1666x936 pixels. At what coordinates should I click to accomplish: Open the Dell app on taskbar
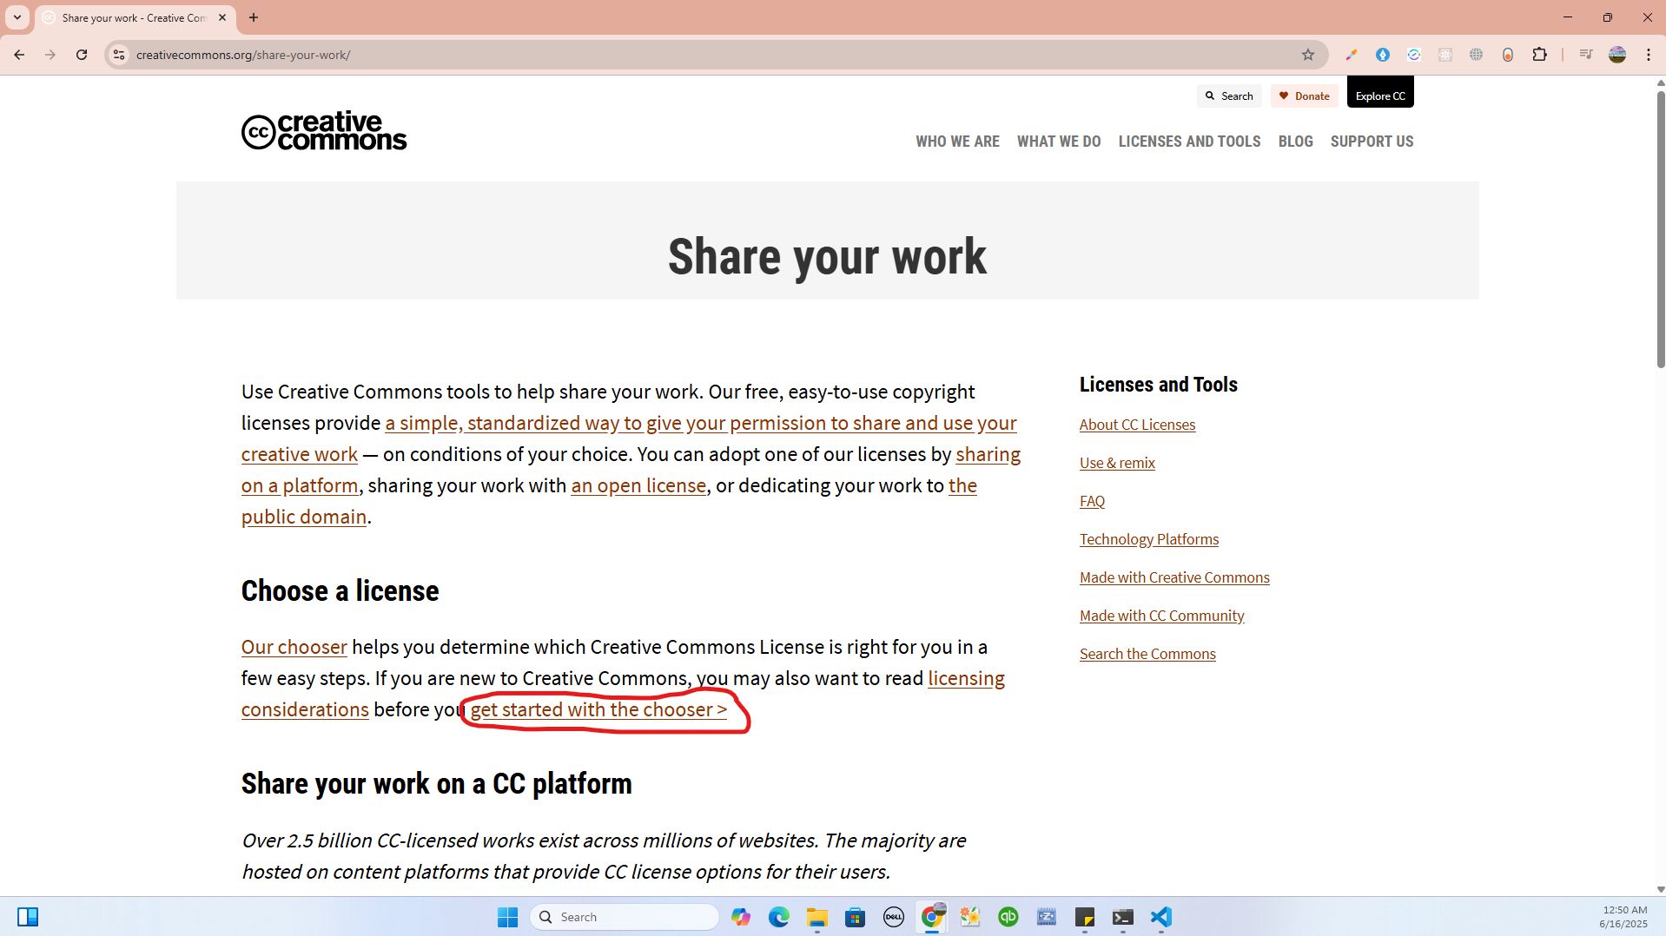[894, 917]
